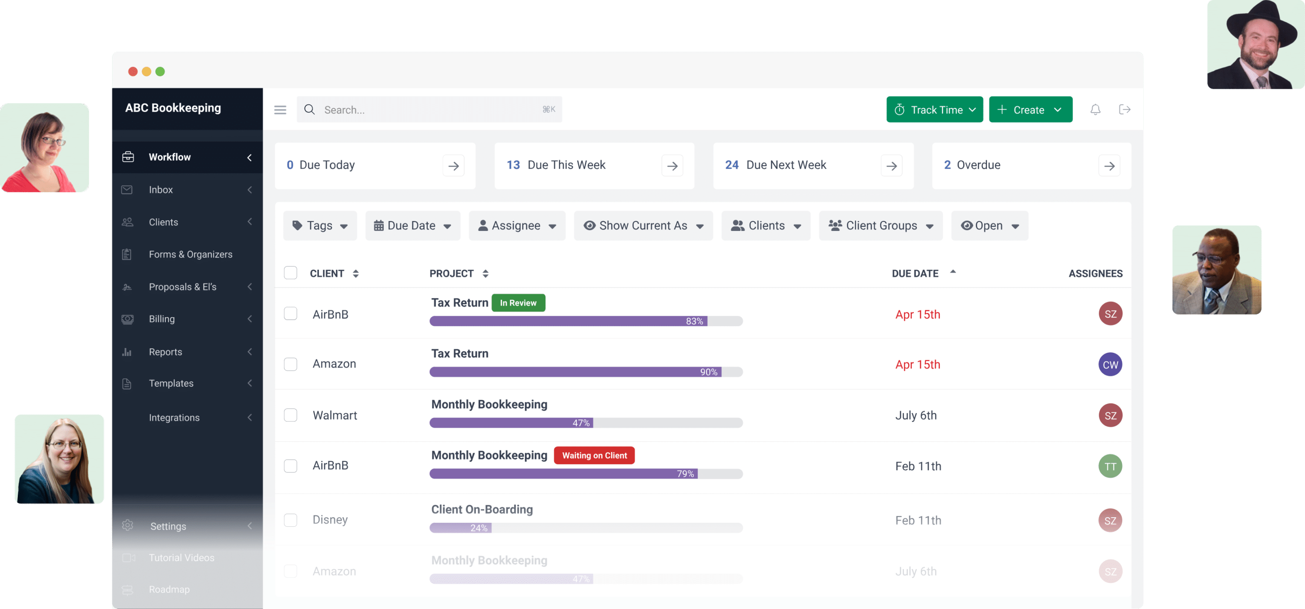This screenshot has height=609, width=1305.
Task: Check the select-all checkbox in table header
Action: click(x=290, y=273)
